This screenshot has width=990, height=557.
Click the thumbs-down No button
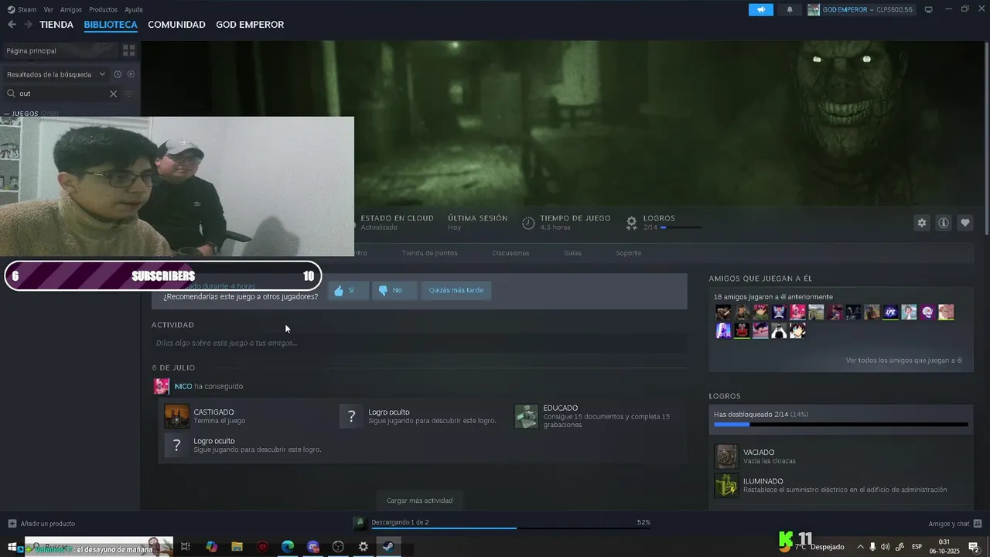394,291
